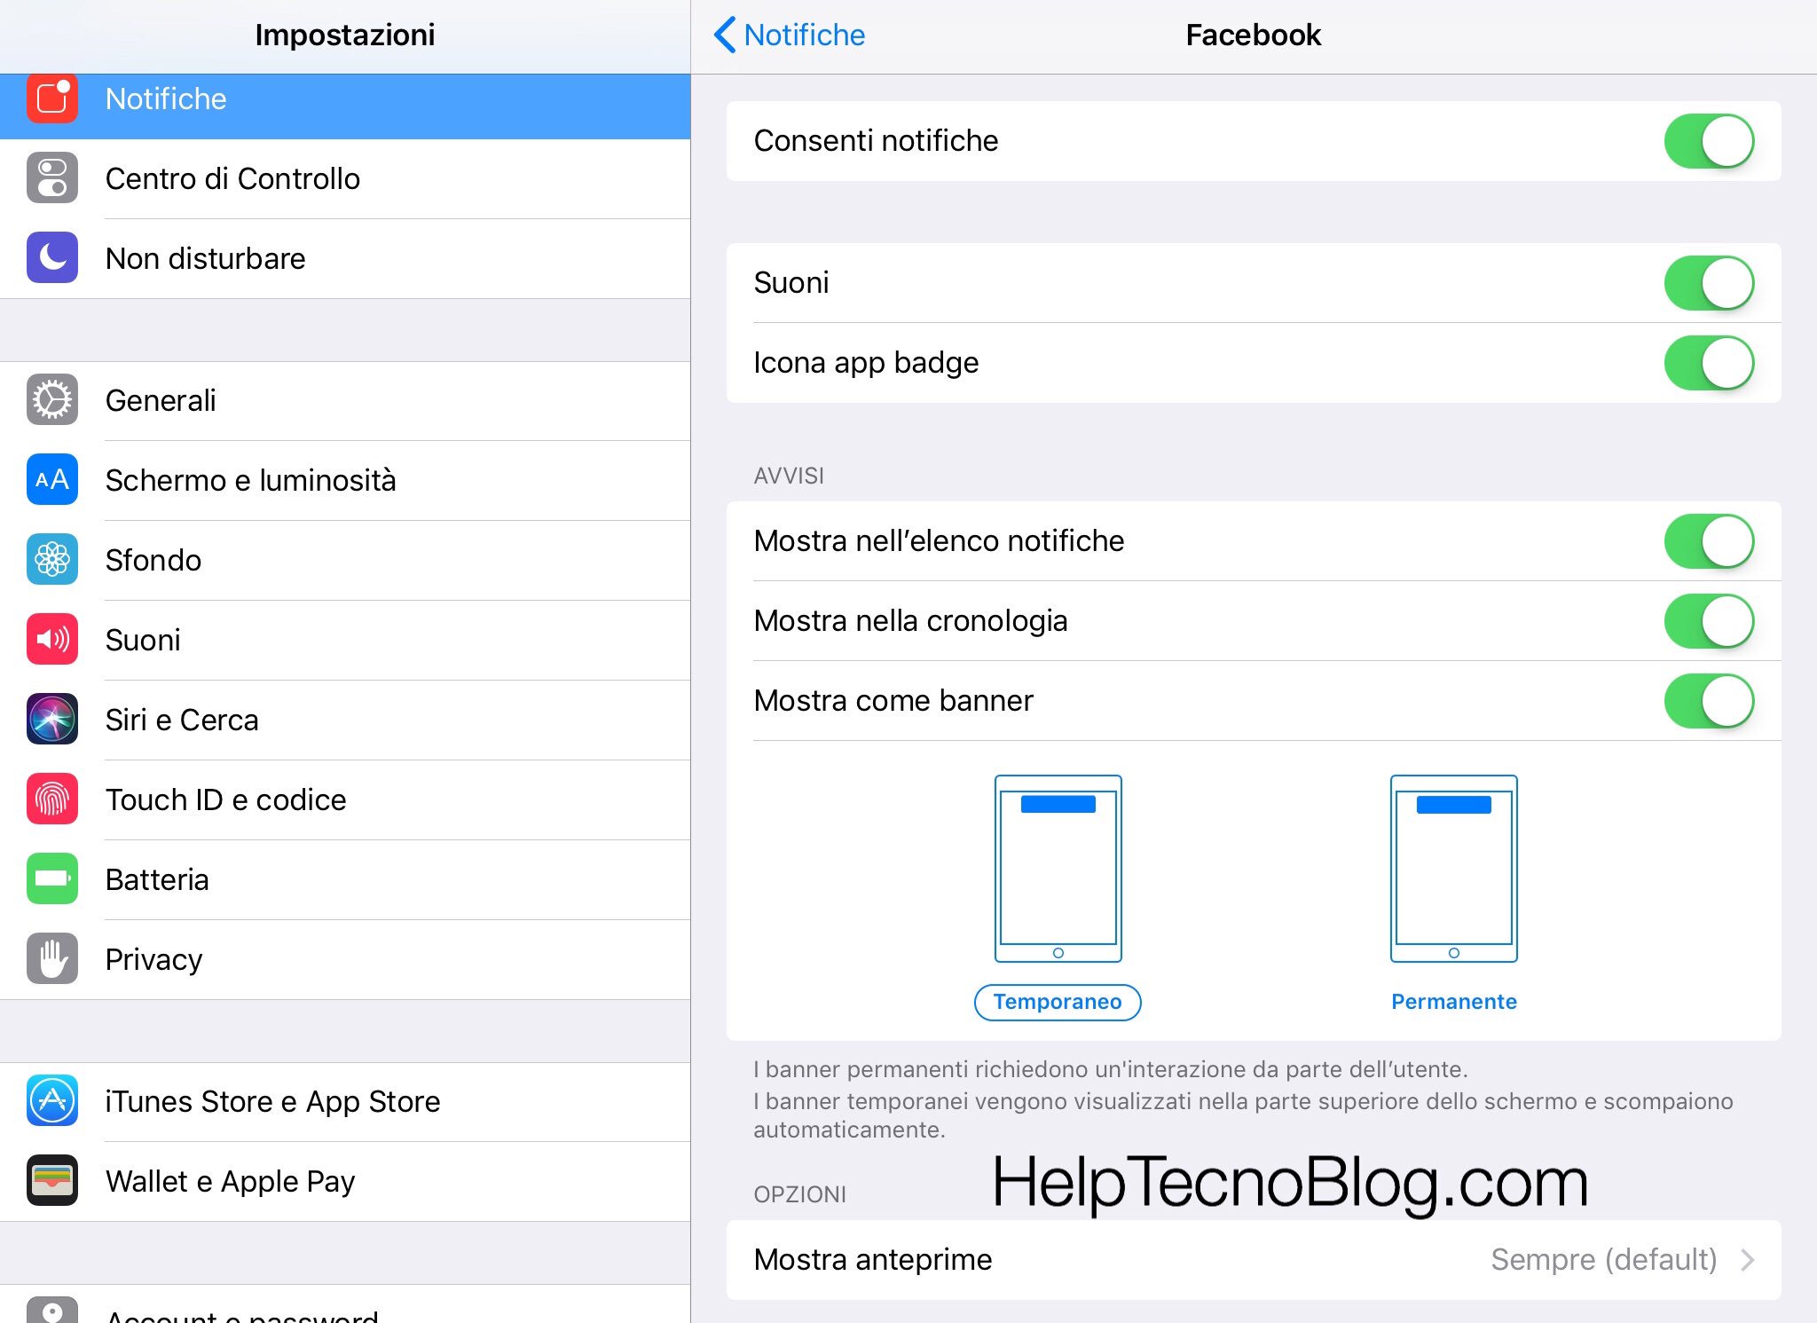
Task: Open iTunes Store e App Store settings
Action: tap(345, 1101)
